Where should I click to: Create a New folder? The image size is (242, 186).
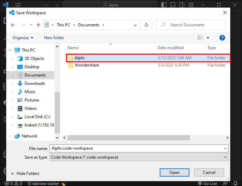pos(54,38)
